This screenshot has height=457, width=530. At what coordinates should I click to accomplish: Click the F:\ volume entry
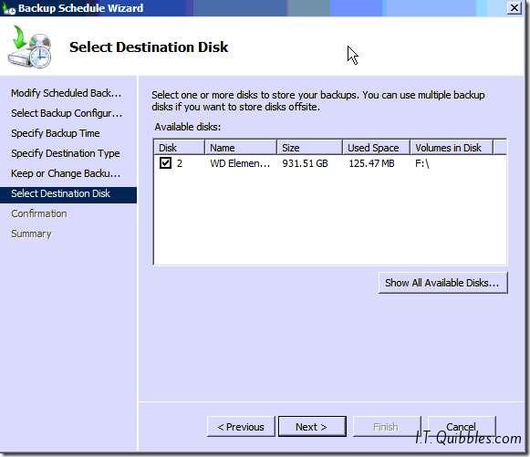click(421, 163)
